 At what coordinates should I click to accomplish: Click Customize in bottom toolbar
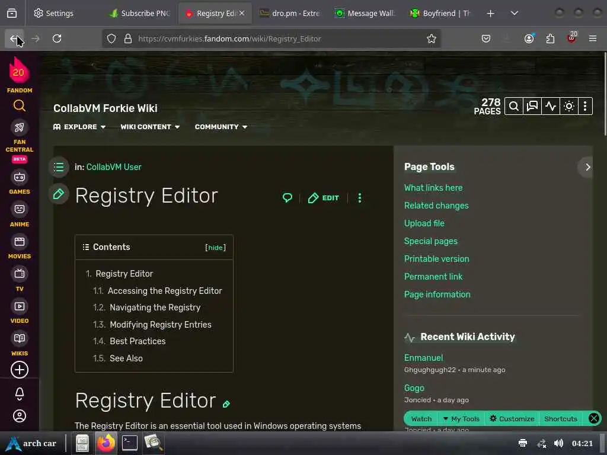pos(512,419)
